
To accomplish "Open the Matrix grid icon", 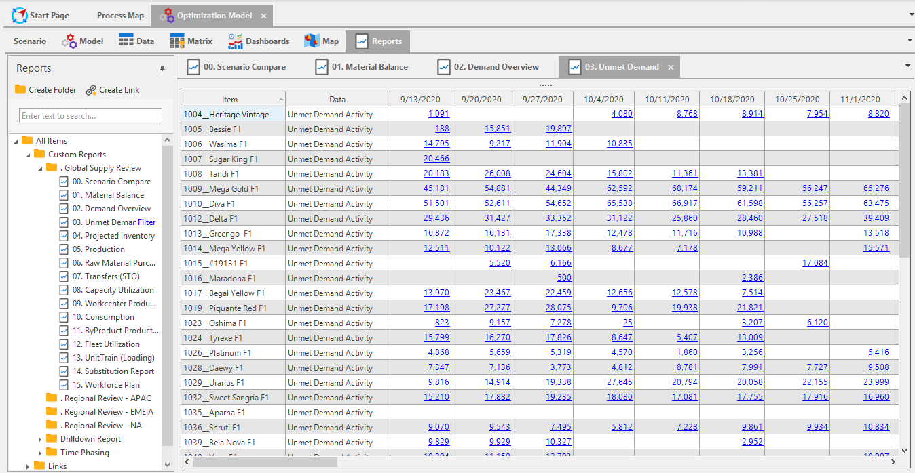I will click(x=177, y=41).
